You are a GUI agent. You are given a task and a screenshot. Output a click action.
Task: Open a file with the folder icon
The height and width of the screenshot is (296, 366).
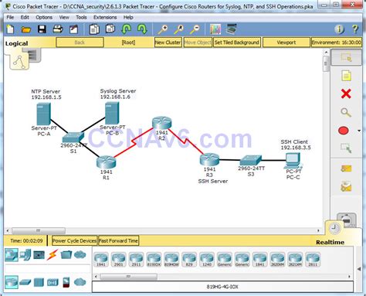pyautogui.click(x=26, y=29)
